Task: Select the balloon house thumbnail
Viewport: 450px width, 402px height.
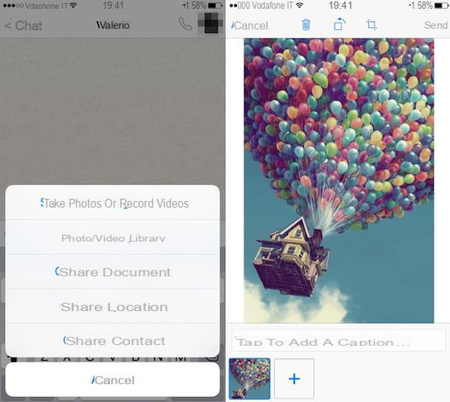Action: coord(249,378)
